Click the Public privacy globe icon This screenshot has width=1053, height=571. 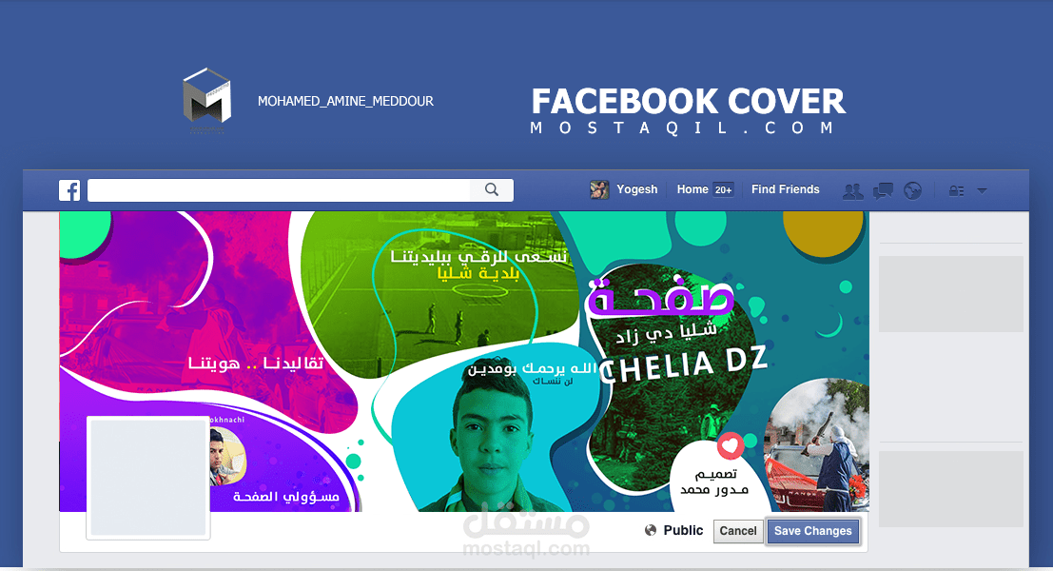(650, 531)
